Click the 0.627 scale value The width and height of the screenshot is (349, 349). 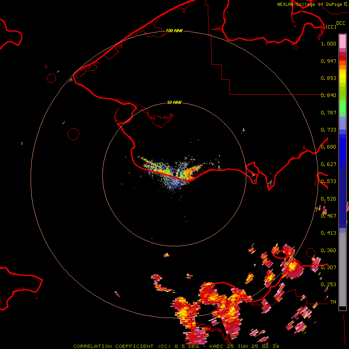pyautogui.click(x=328, y=164)
